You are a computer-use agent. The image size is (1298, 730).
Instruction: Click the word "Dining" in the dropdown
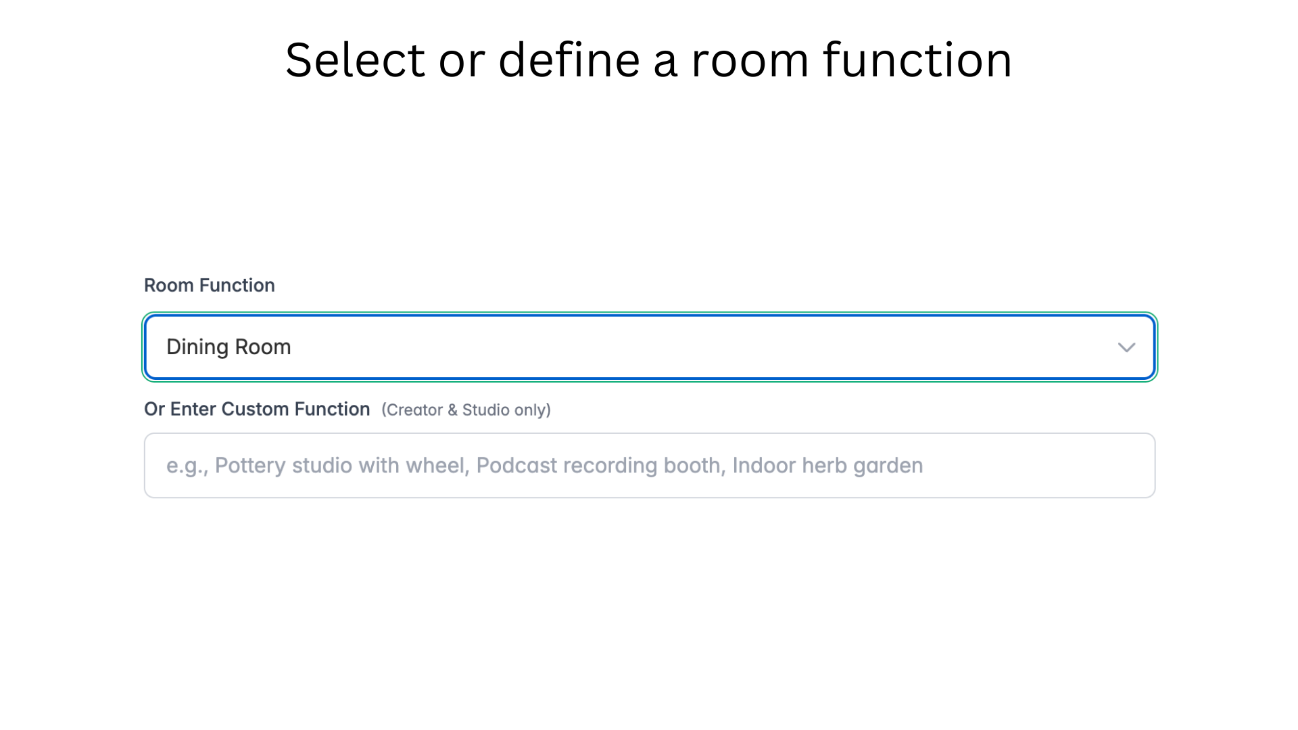click(197, 347)
